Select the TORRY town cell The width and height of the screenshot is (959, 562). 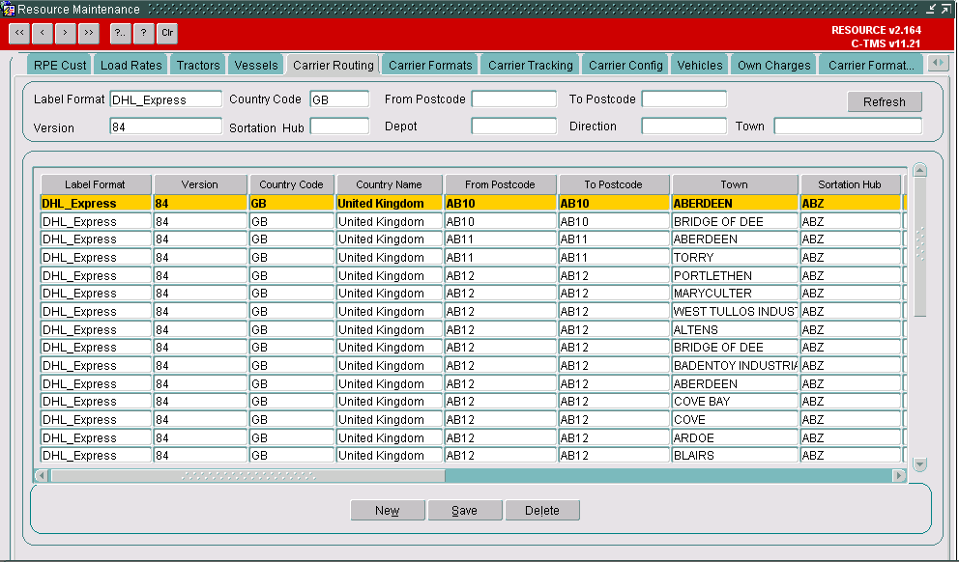735,257
